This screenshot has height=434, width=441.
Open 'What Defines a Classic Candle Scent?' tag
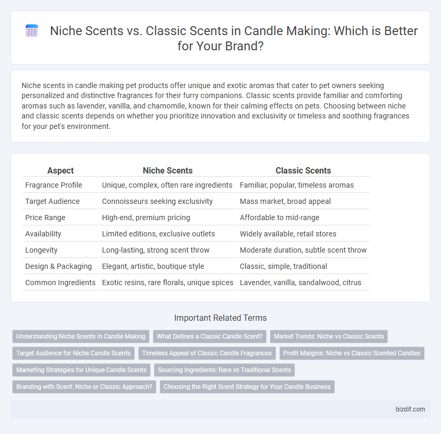(x=209, y=337)
